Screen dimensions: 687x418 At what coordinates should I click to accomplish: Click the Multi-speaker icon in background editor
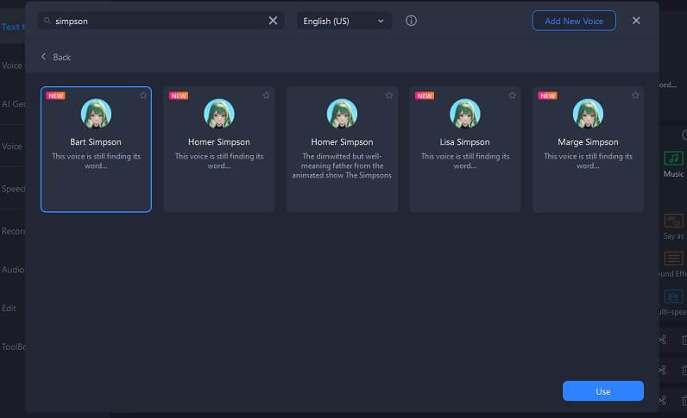(x=673, y=296)
